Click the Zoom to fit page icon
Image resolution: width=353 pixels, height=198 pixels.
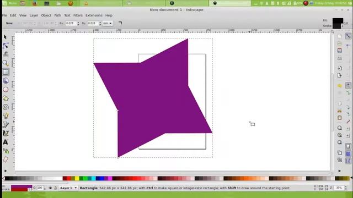click(340, 142)
